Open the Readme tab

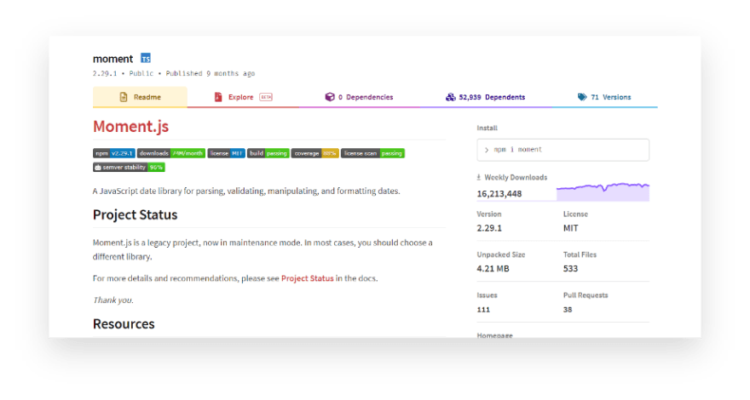pyautogui.click(x=140, y=97)
